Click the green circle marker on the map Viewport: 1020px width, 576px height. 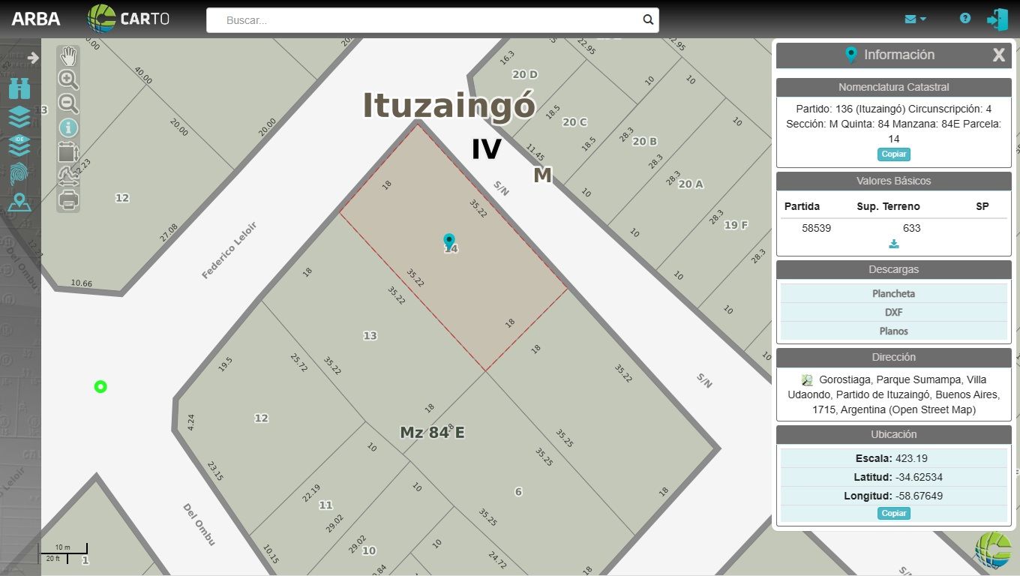click(x=100, y=387)
